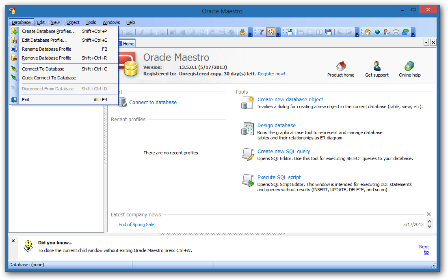448x280 pixels.
Task: Expand options of the filter toolbar
Action: coord(279,32)
